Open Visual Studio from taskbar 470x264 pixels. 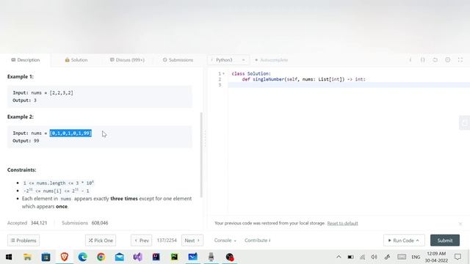click(x=137, y=257)
